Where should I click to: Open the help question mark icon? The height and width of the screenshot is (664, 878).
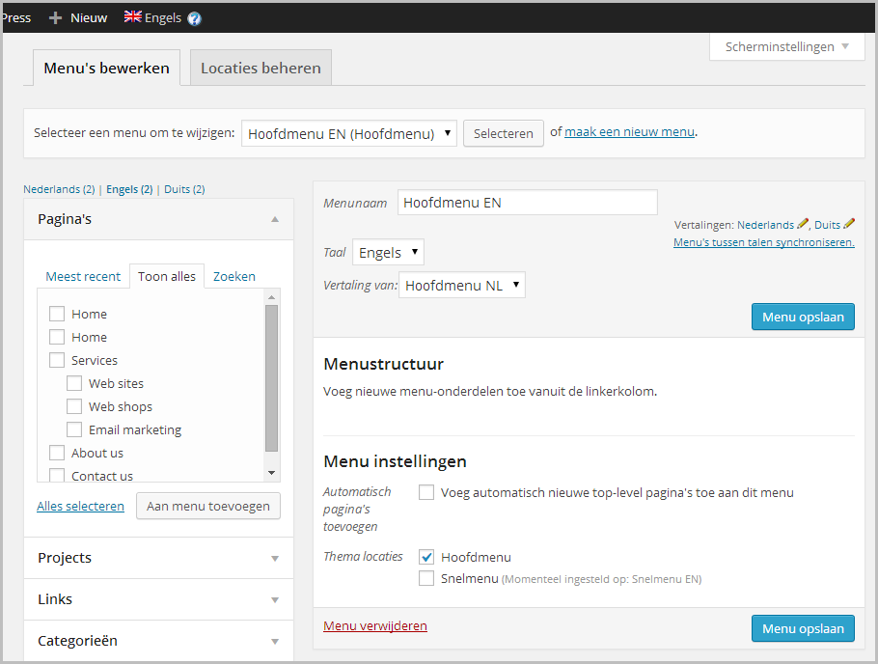click(194, 17)
